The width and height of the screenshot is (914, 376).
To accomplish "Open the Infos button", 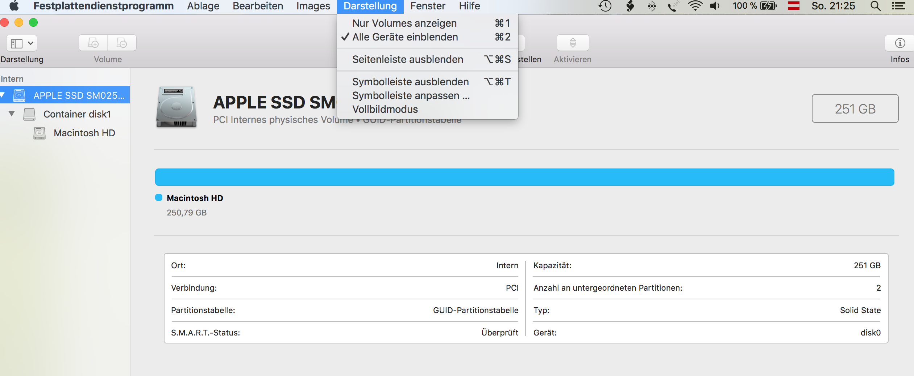I will (900, 43).
